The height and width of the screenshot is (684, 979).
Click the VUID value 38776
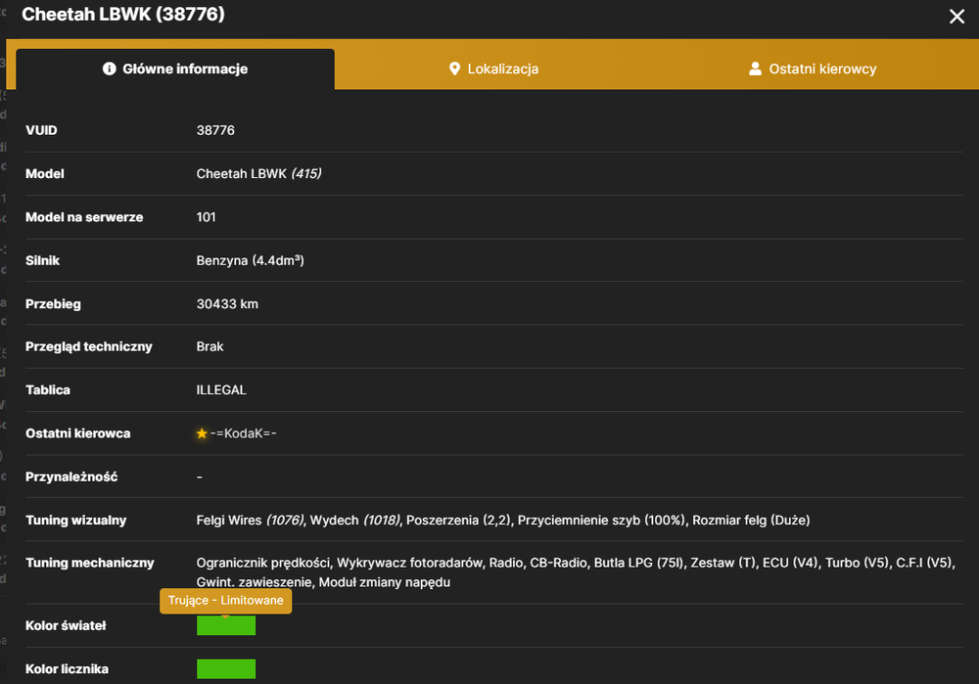tap(215, 130)
